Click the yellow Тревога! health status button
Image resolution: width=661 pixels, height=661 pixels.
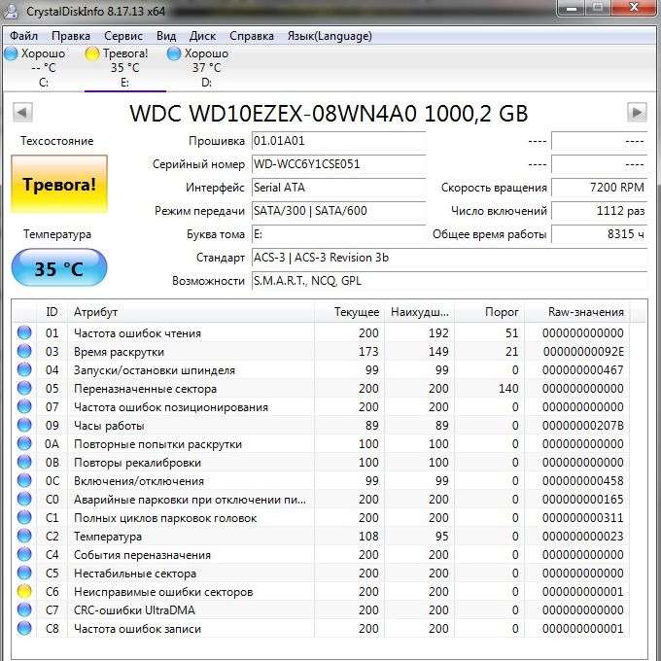click(59, 184)
